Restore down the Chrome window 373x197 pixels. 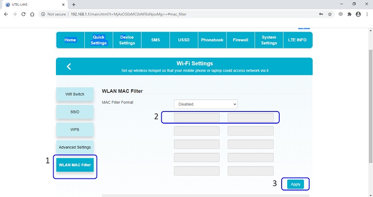pyautogui.click(x=354, y=4)
